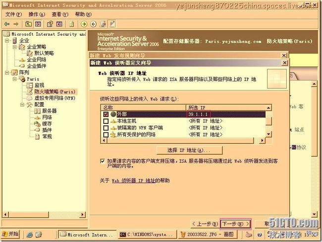The image size is (322, 242).
Task: Collapse the 企业策略 tree node
Action: click(x=14, y=47)
